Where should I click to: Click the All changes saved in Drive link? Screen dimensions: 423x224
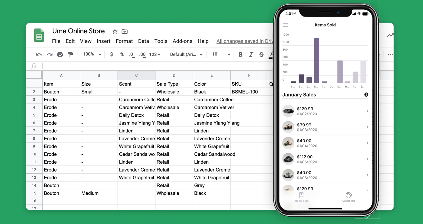(x=245, y=41)
